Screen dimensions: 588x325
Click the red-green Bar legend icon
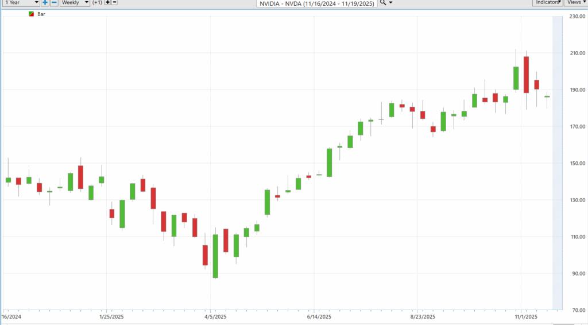(31, 14)
